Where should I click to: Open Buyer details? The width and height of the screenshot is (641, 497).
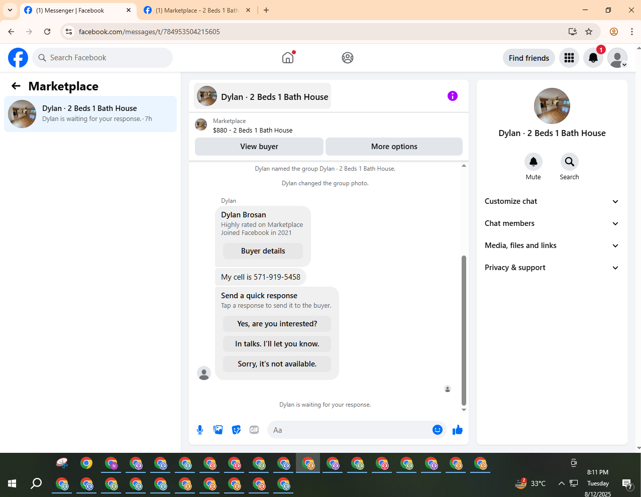click(x=263, y=251)
